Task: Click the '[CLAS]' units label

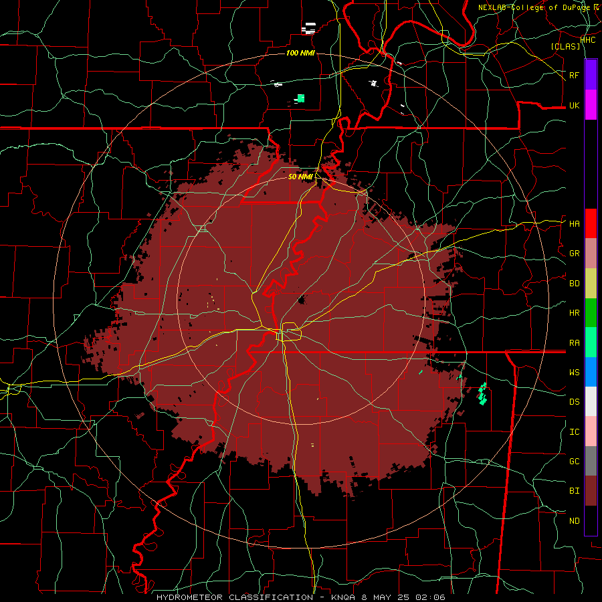Action: pyautogui.click(x=565, y=46)
